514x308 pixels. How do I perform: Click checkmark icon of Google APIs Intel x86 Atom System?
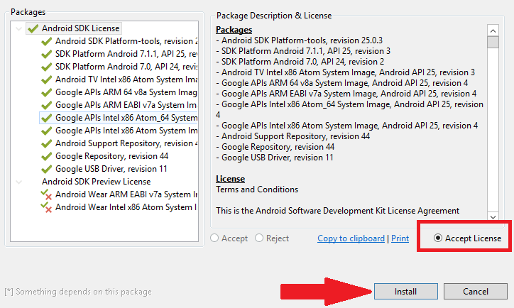(x=47, y=131)
